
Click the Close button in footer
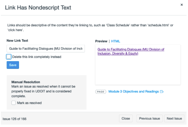click(126, 118)
